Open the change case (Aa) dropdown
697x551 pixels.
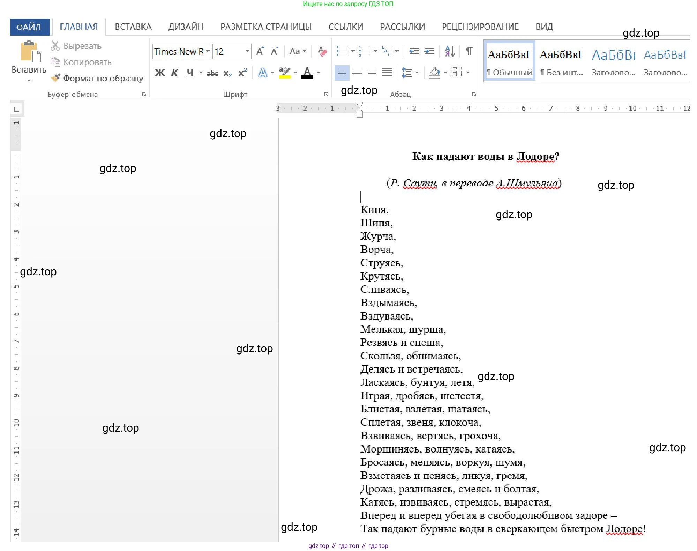298,51
